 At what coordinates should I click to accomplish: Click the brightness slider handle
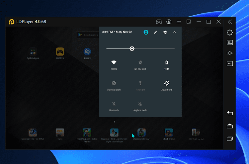tap(132, 48)
